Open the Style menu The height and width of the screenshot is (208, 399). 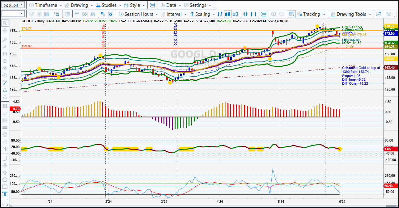[134, 5]
